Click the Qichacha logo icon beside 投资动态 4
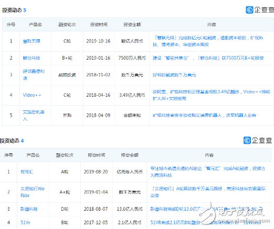The image size is (274, 229). 247,140
